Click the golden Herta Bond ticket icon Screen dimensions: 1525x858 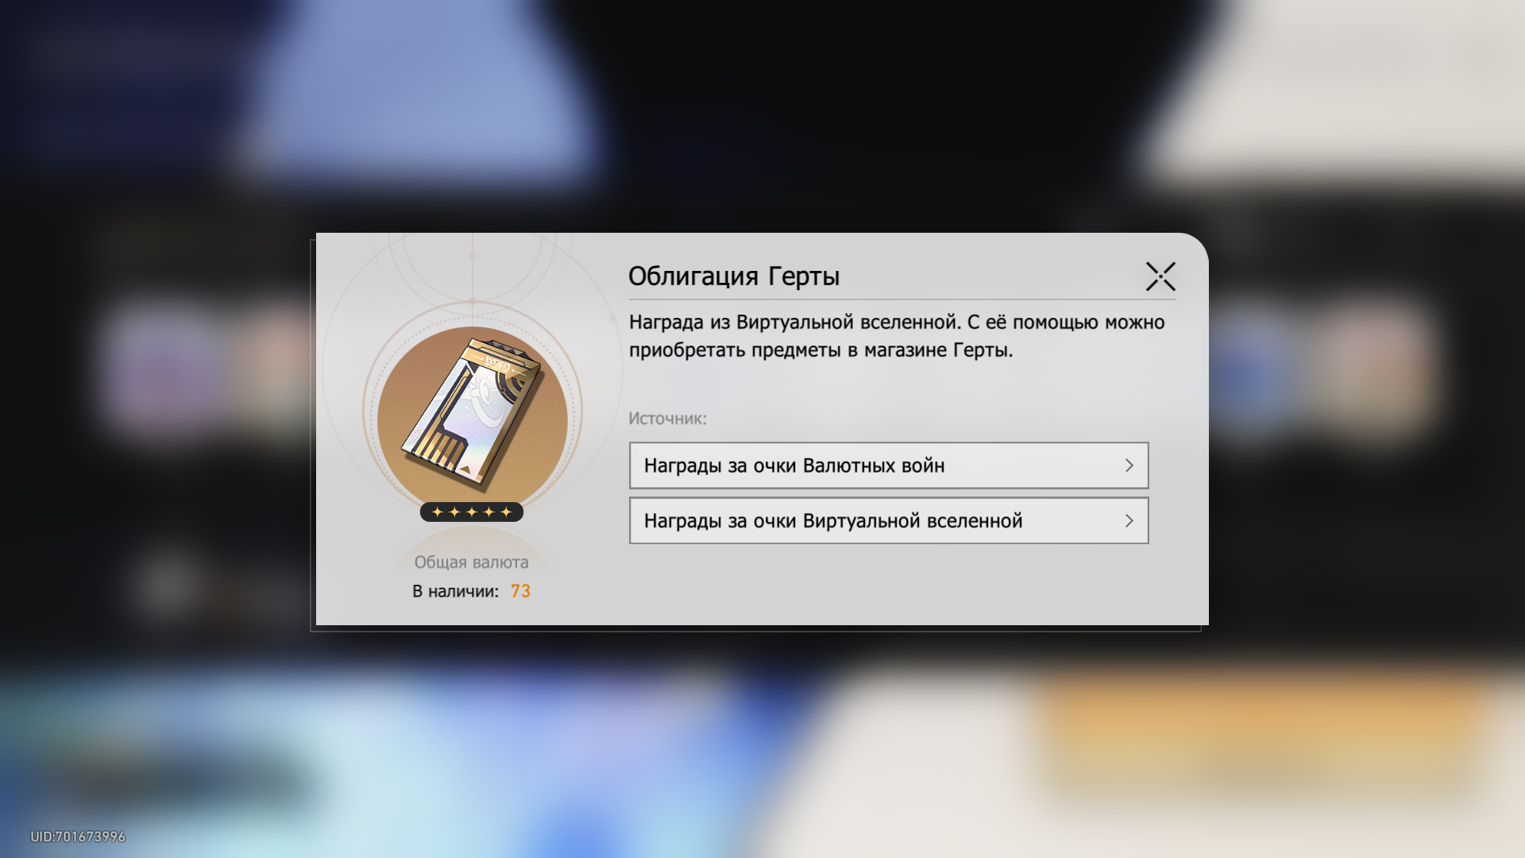[x=472, y=412]
